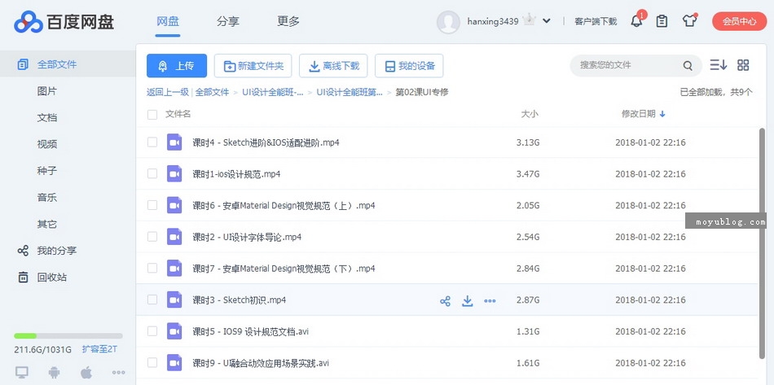
Task: Click the 离线下载 button
Action: (x=333, y=66)
